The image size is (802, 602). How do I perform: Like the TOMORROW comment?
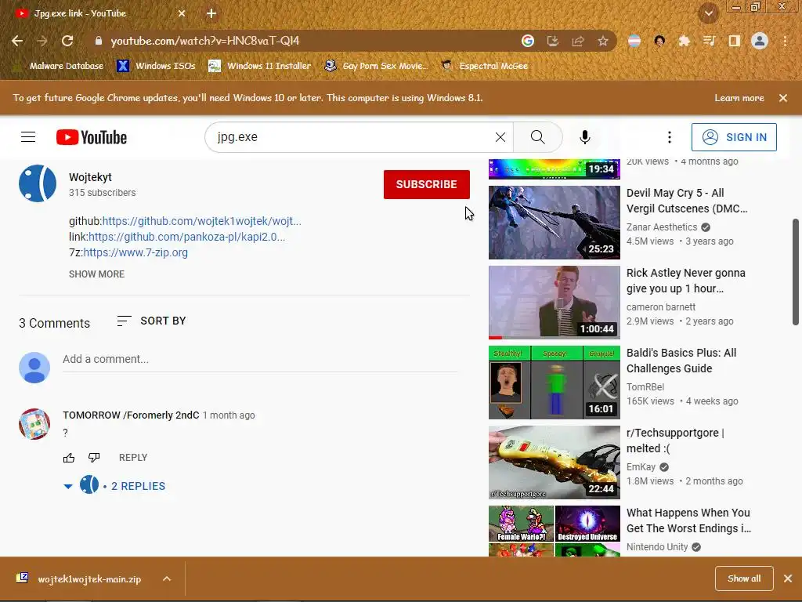click(x=69, y=458)
